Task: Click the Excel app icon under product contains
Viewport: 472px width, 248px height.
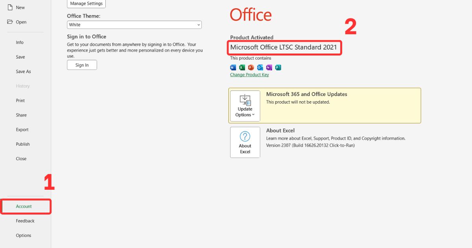Action: click(242, 67)
